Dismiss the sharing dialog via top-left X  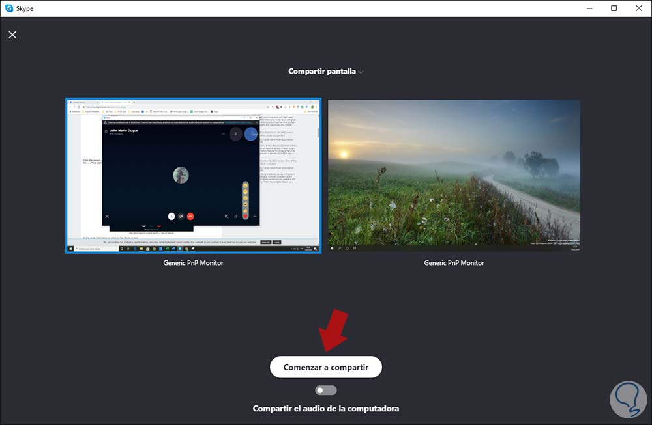coord(12,34)
